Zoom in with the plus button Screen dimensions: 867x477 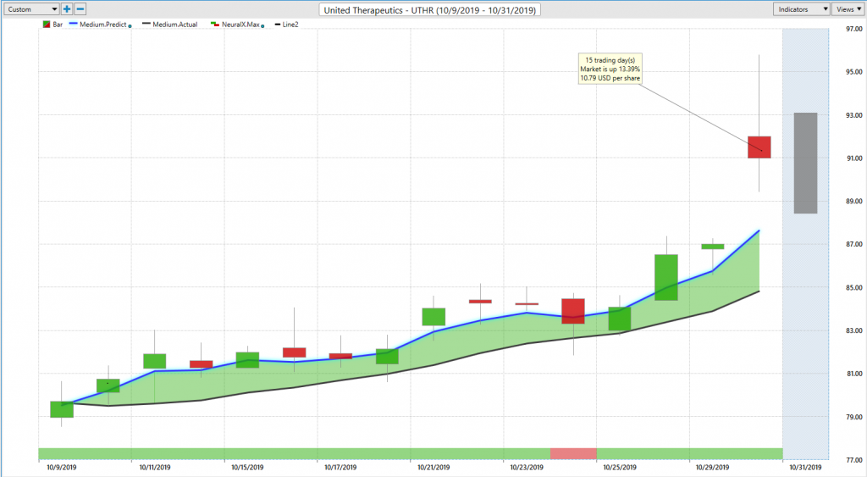(67, 9)
